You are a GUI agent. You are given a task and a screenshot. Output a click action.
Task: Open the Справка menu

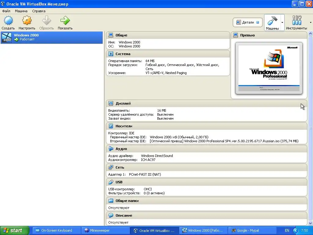[x=39, y=11]
